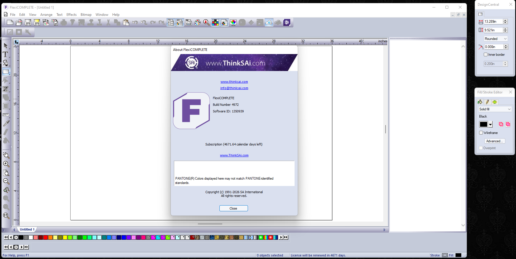
Task: Click the Paste clipboard icon
Action: (x=126, y=22)
